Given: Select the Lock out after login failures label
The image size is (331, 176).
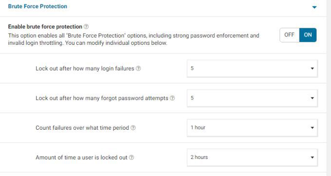Looking at the screenshot, I should [85, 69].
